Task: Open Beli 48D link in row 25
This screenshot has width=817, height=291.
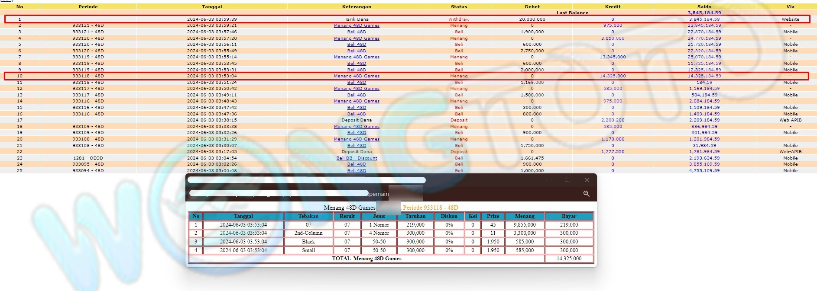Action: (x=357, y=171)
